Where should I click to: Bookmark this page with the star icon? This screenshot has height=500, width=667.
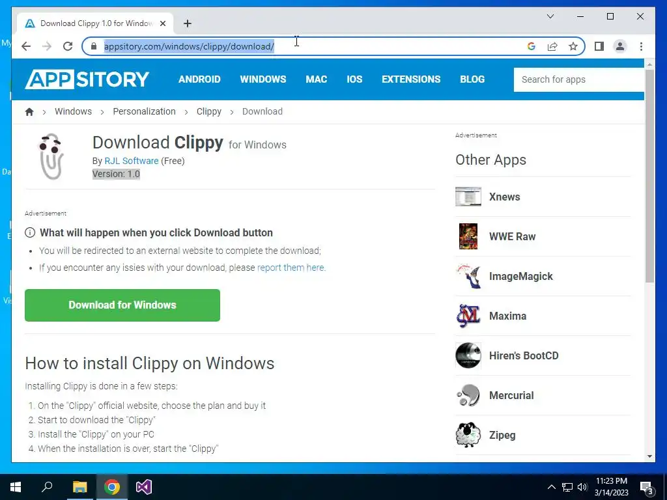point(573,46)
